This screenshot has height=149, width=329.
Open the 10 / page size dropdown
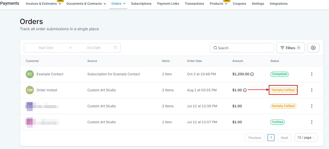point(306,138)
